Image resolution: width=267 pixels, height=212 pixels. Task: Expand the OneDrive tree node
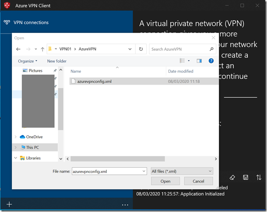point(16,137)
